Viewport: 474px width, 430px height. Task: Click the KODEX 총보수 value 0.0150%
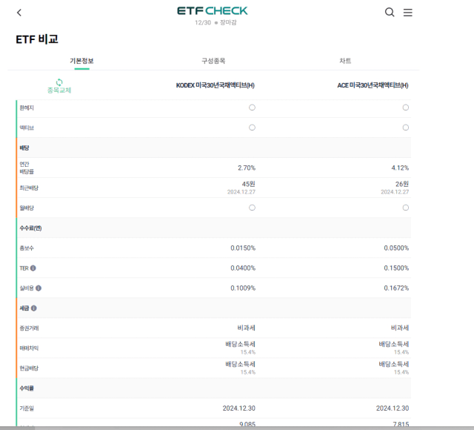pyautogui.click(x=243, y=248)
